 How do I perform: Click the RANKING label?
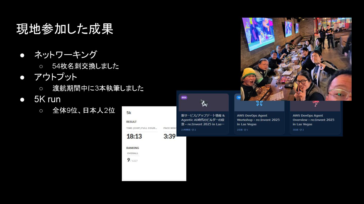[133, 148]
